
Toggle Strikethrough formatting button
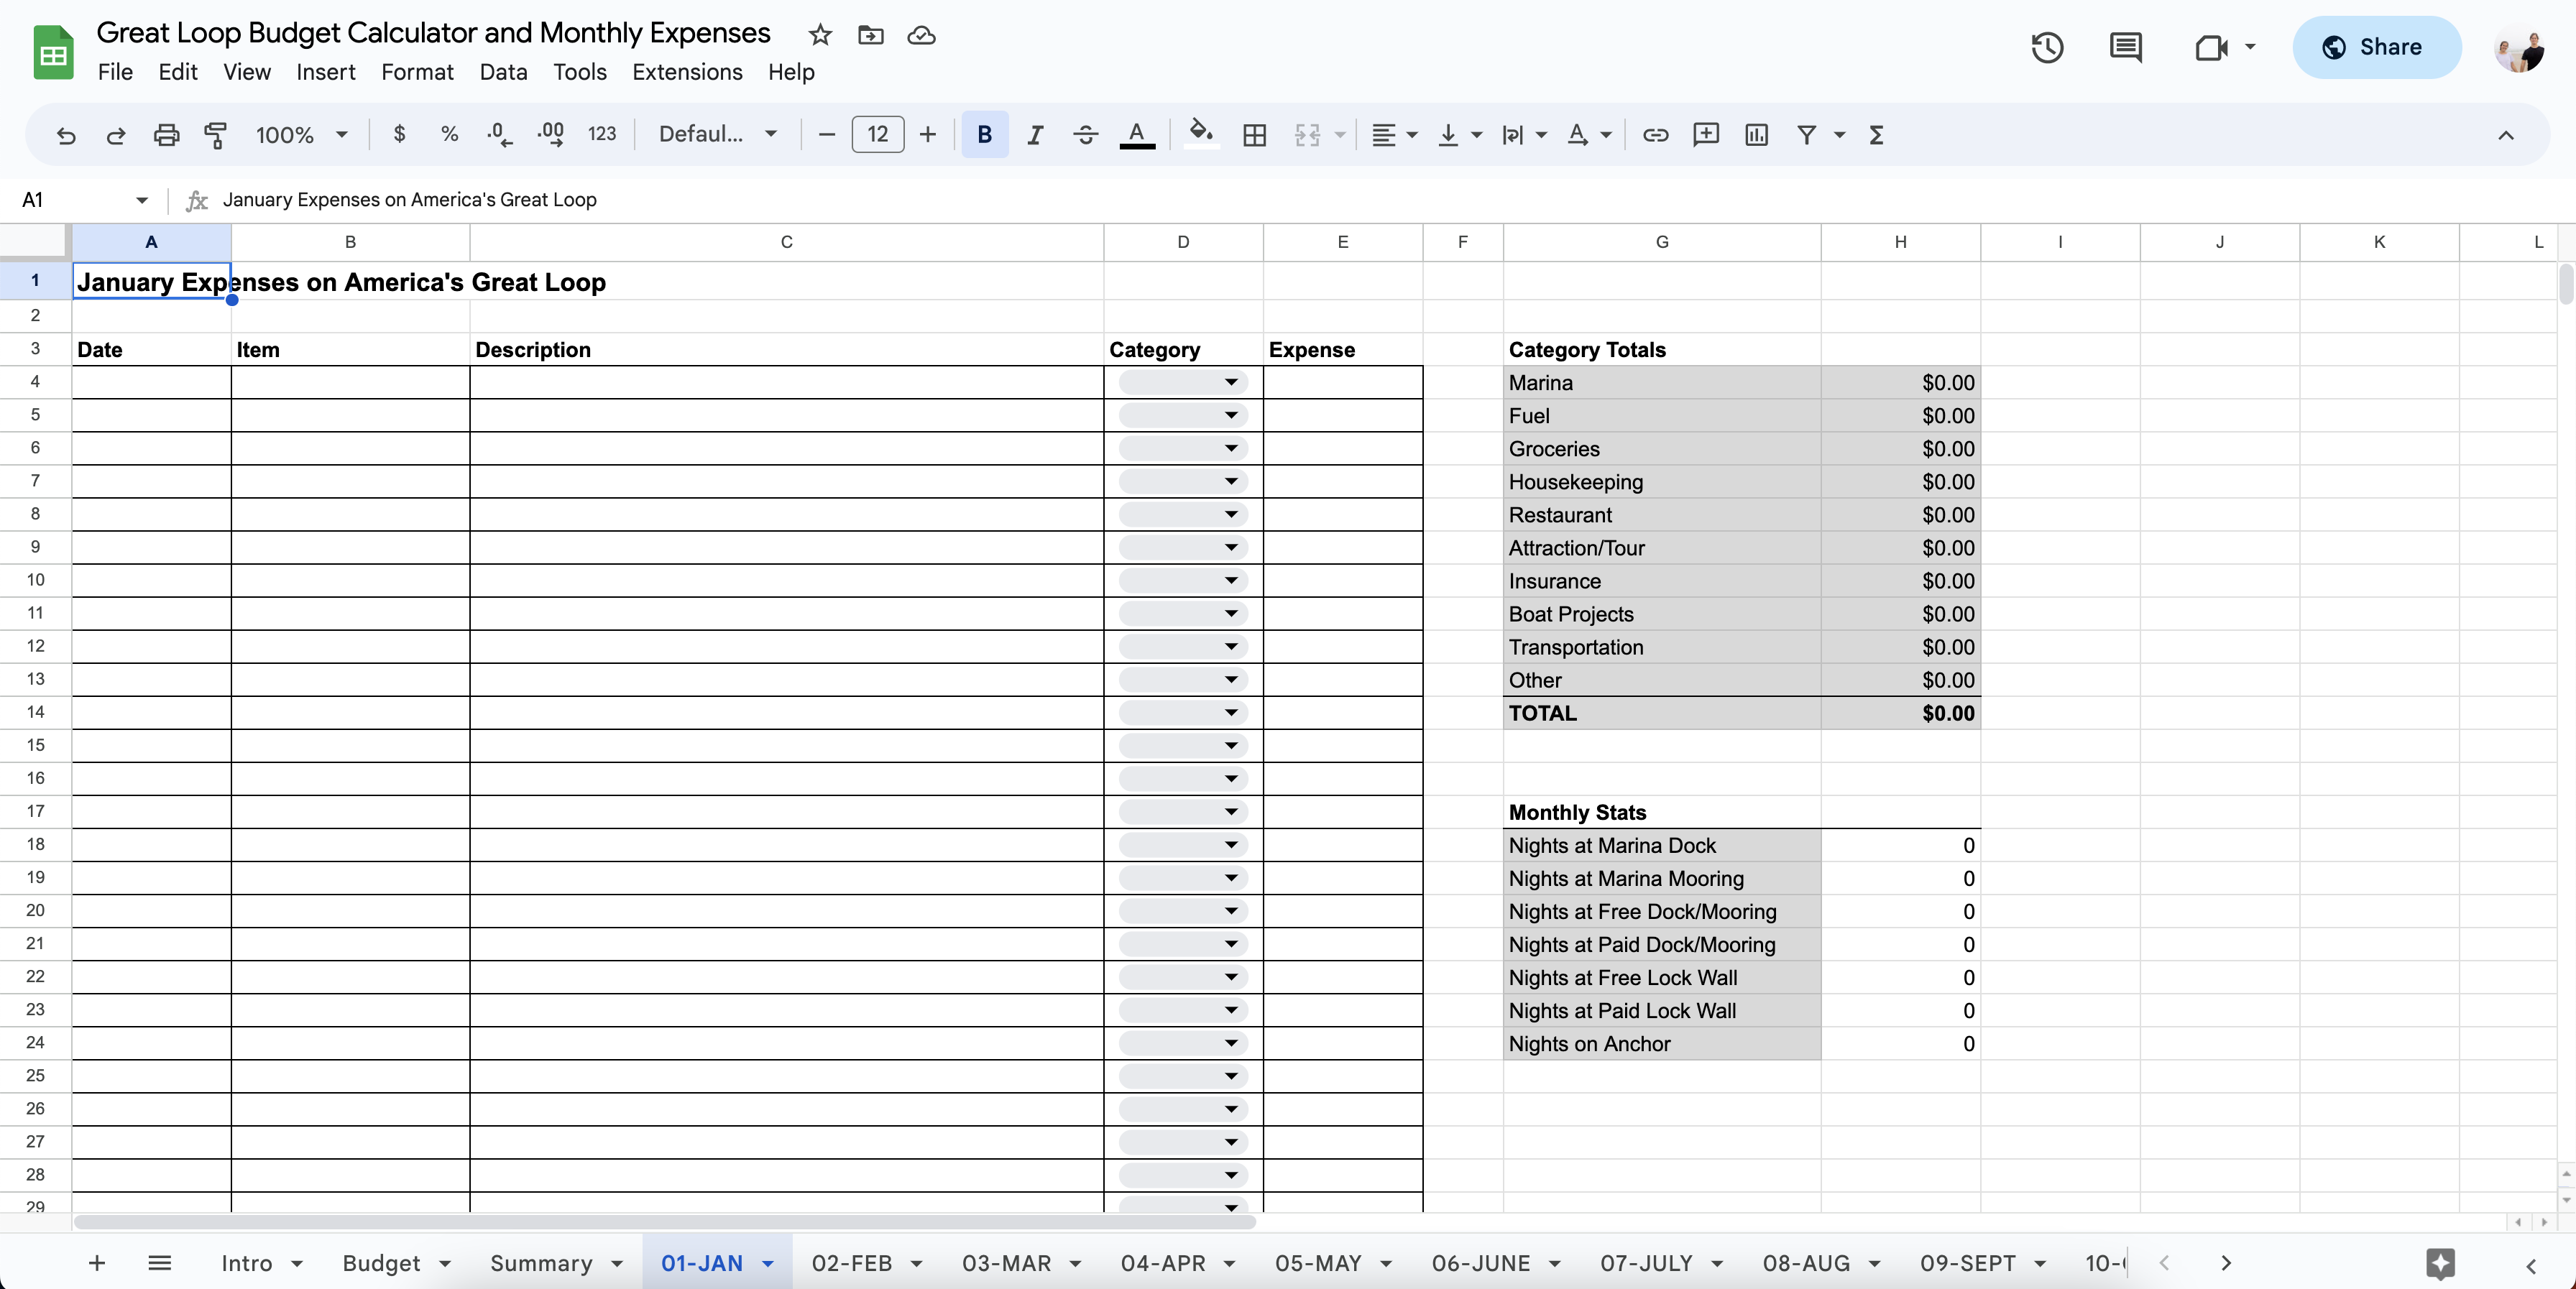click(1085, 135)
